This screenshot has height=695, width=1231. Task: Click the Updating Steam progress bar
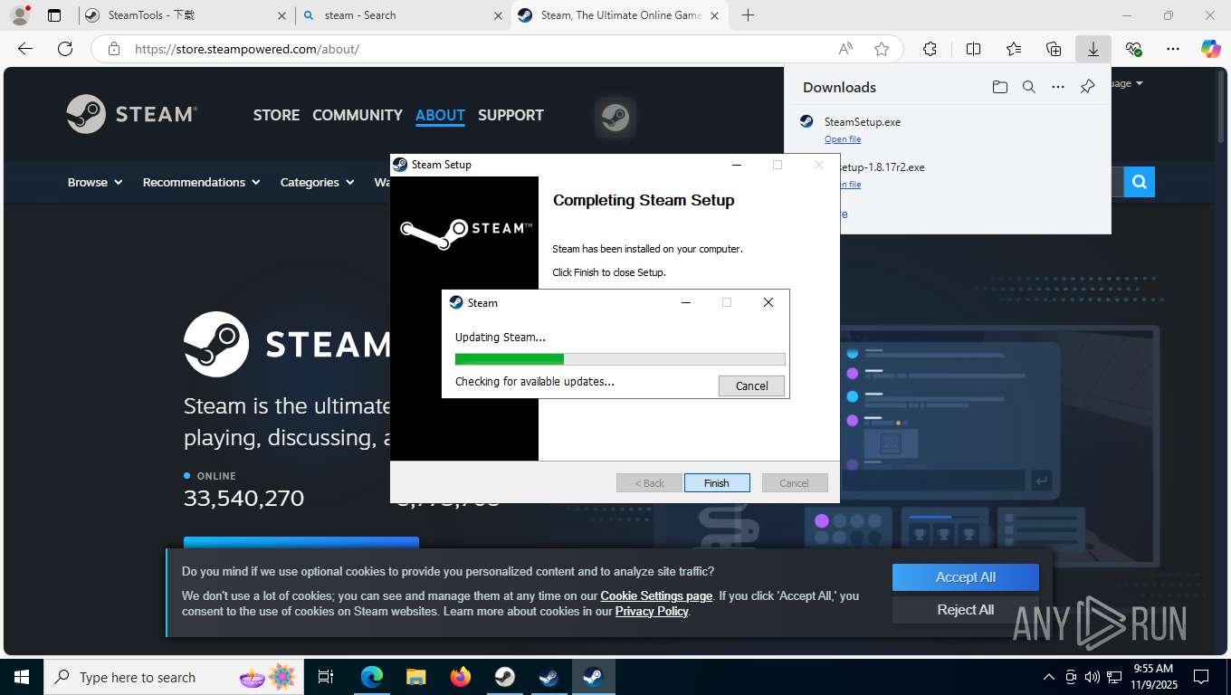tap(620, 359)
